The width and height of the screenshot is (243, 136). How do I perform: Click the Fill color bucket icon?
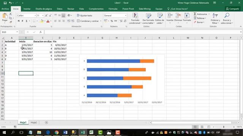[x=42, y=21]
